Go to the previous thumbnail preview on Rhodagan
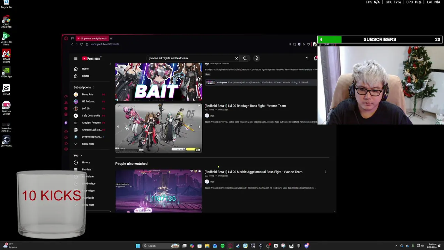This screenshot has width=444, height=250. (118, 127)
